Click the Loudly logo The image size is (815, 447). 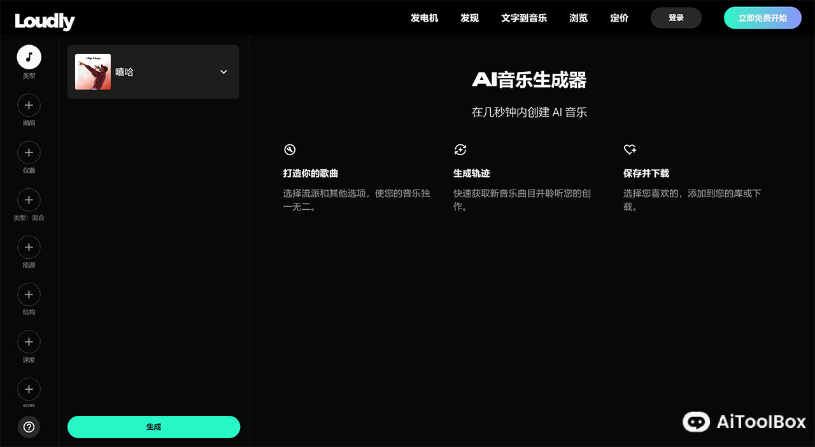coord(45,21)
